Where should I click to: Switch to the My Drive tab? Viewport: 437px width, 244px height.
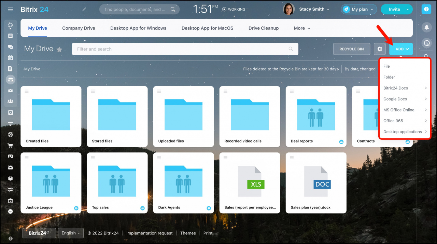[x=38, y=28]
